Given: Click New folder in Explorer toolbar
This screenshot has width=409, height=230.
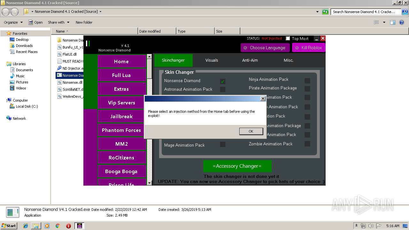Looking at the screenshot, I should [x=84, y=22].
